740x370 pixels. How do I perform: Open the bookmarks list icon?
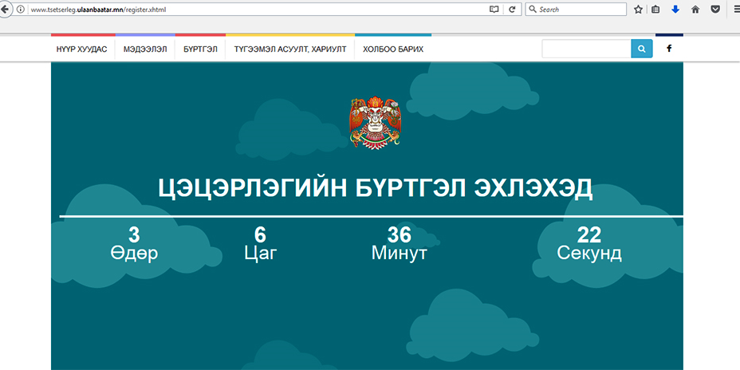pyautogui.click(x=656, y=10)
